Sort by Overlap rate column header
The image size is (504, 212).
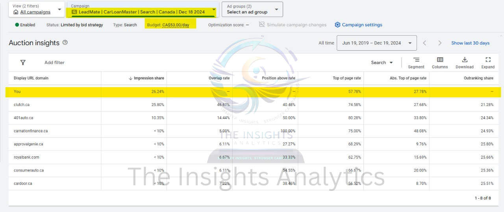219,78
